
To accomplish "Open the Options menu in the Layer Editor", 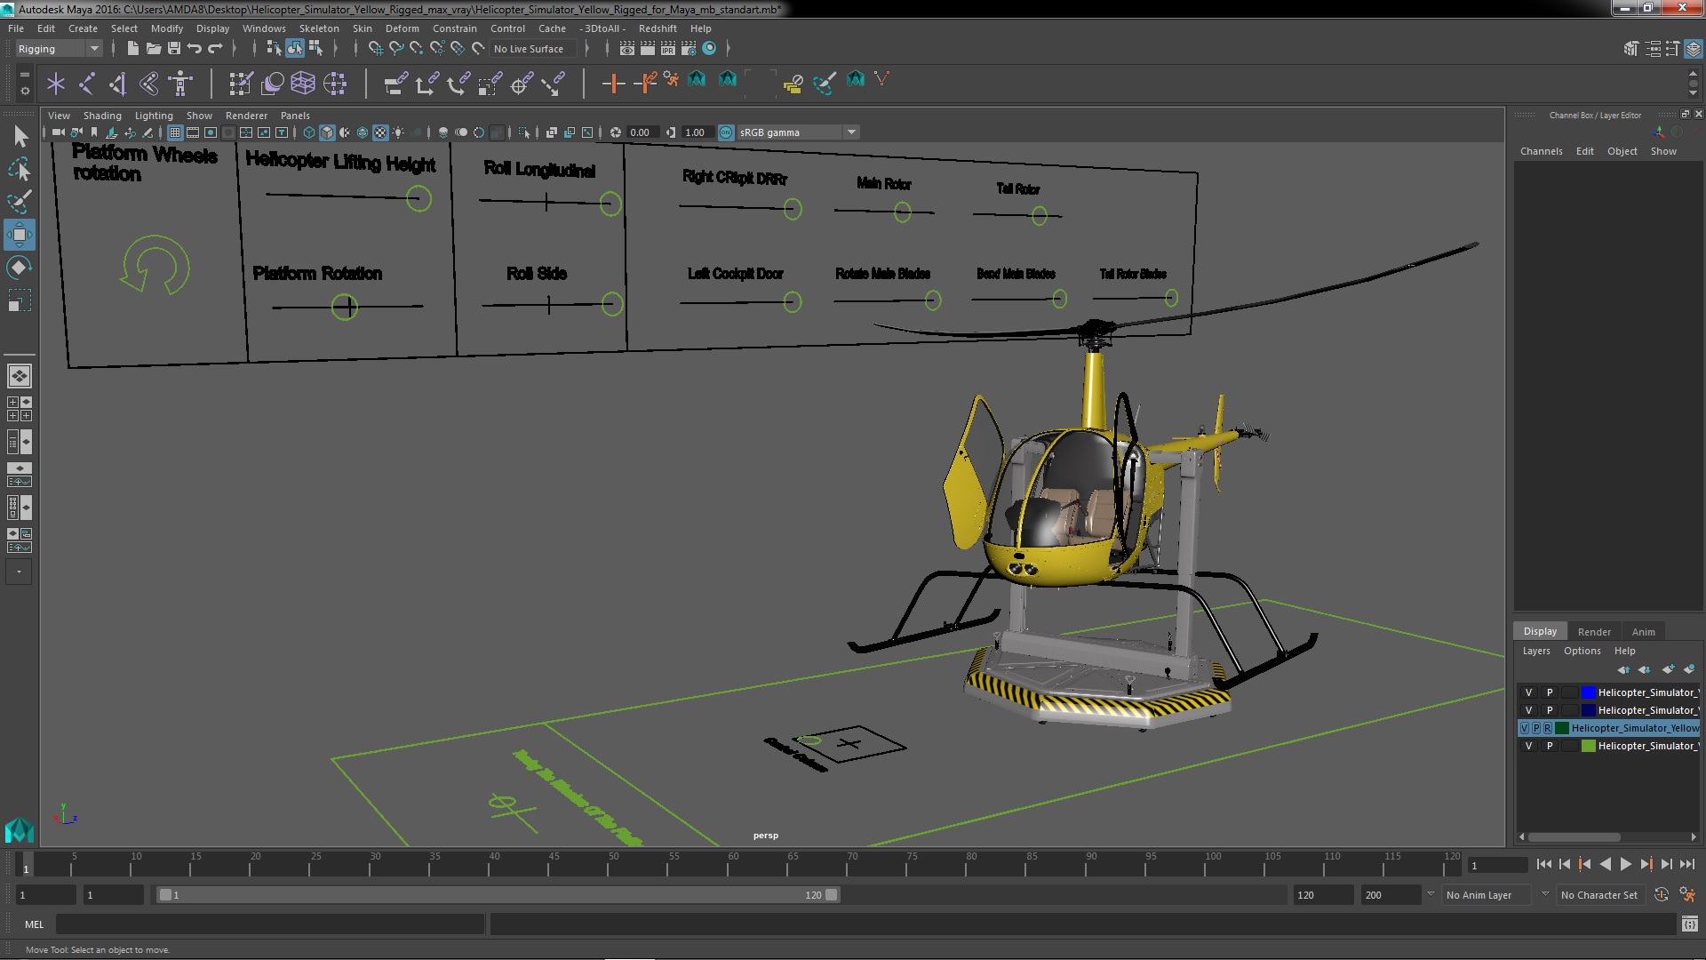I will [1582, 651].
